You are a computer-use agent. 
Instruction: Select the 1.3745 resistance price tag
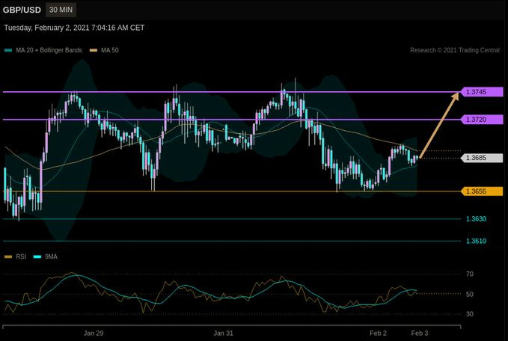click(x=482, y=92)
